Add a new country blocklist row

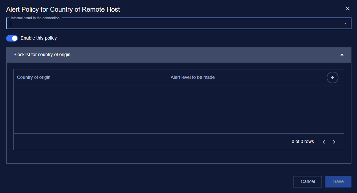pos(333,78)
